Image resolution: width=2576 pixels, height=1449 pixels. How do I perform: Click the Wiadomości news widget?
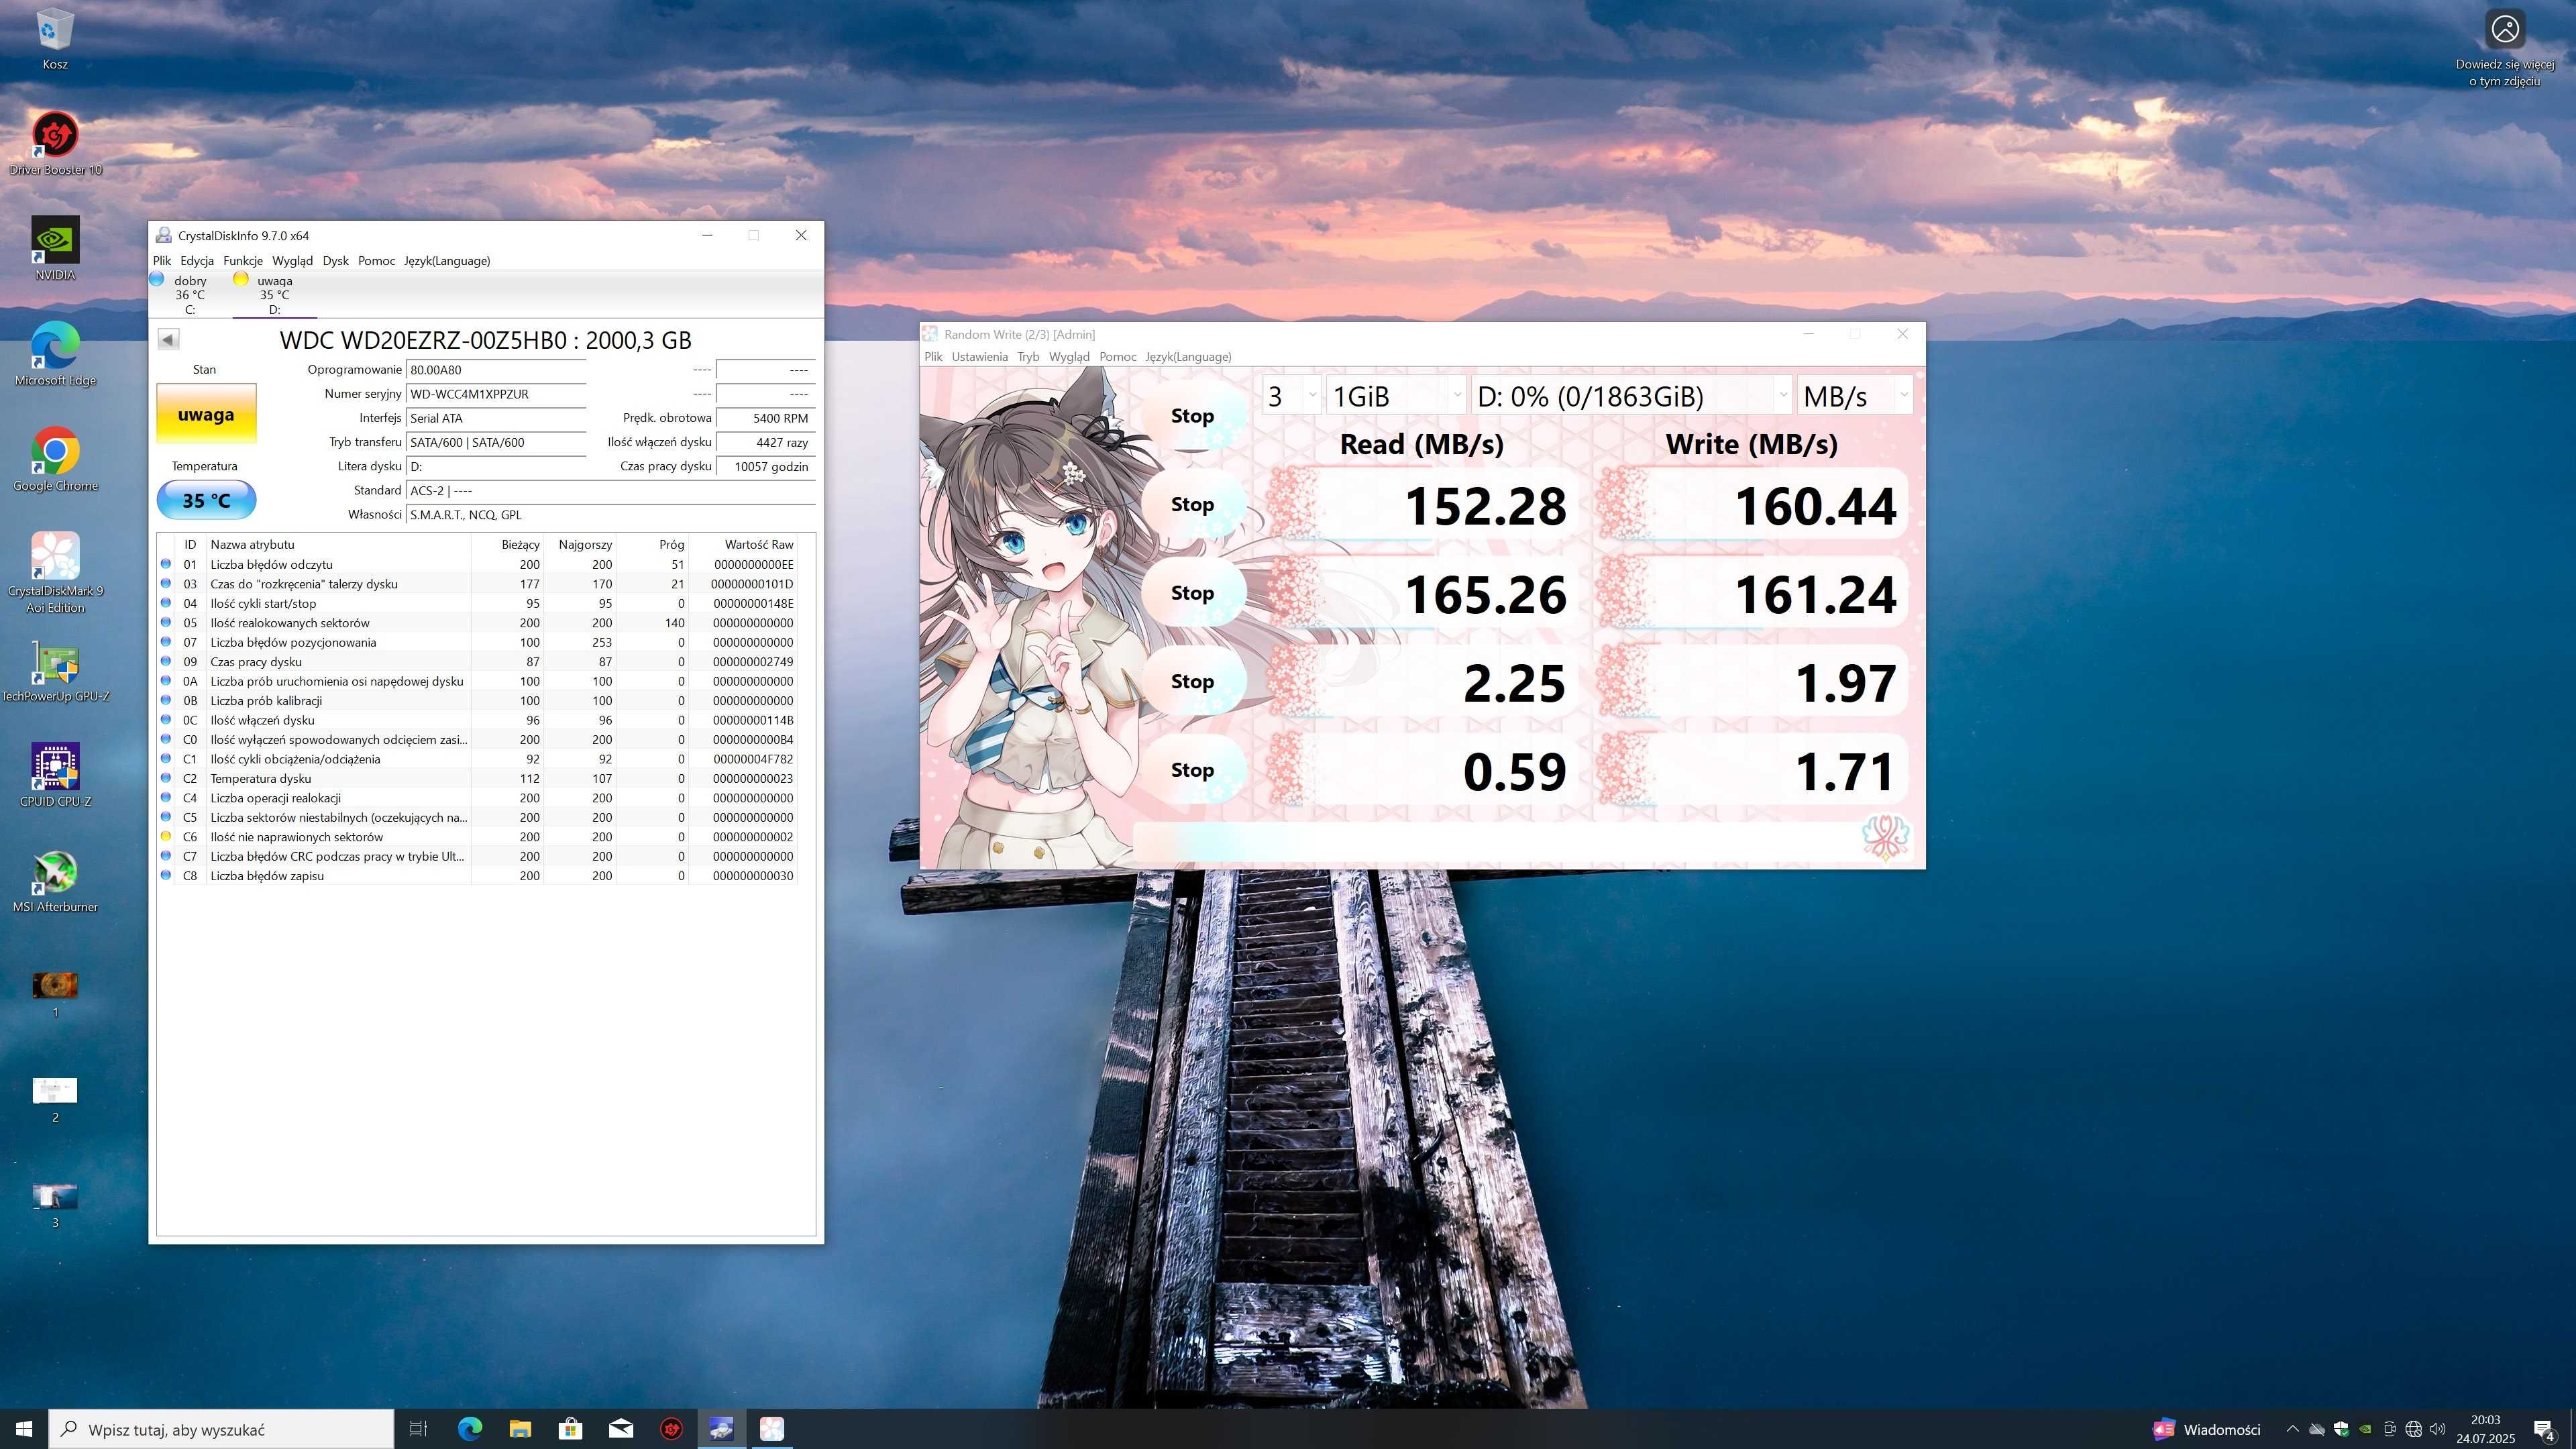pos(2206,1429)
